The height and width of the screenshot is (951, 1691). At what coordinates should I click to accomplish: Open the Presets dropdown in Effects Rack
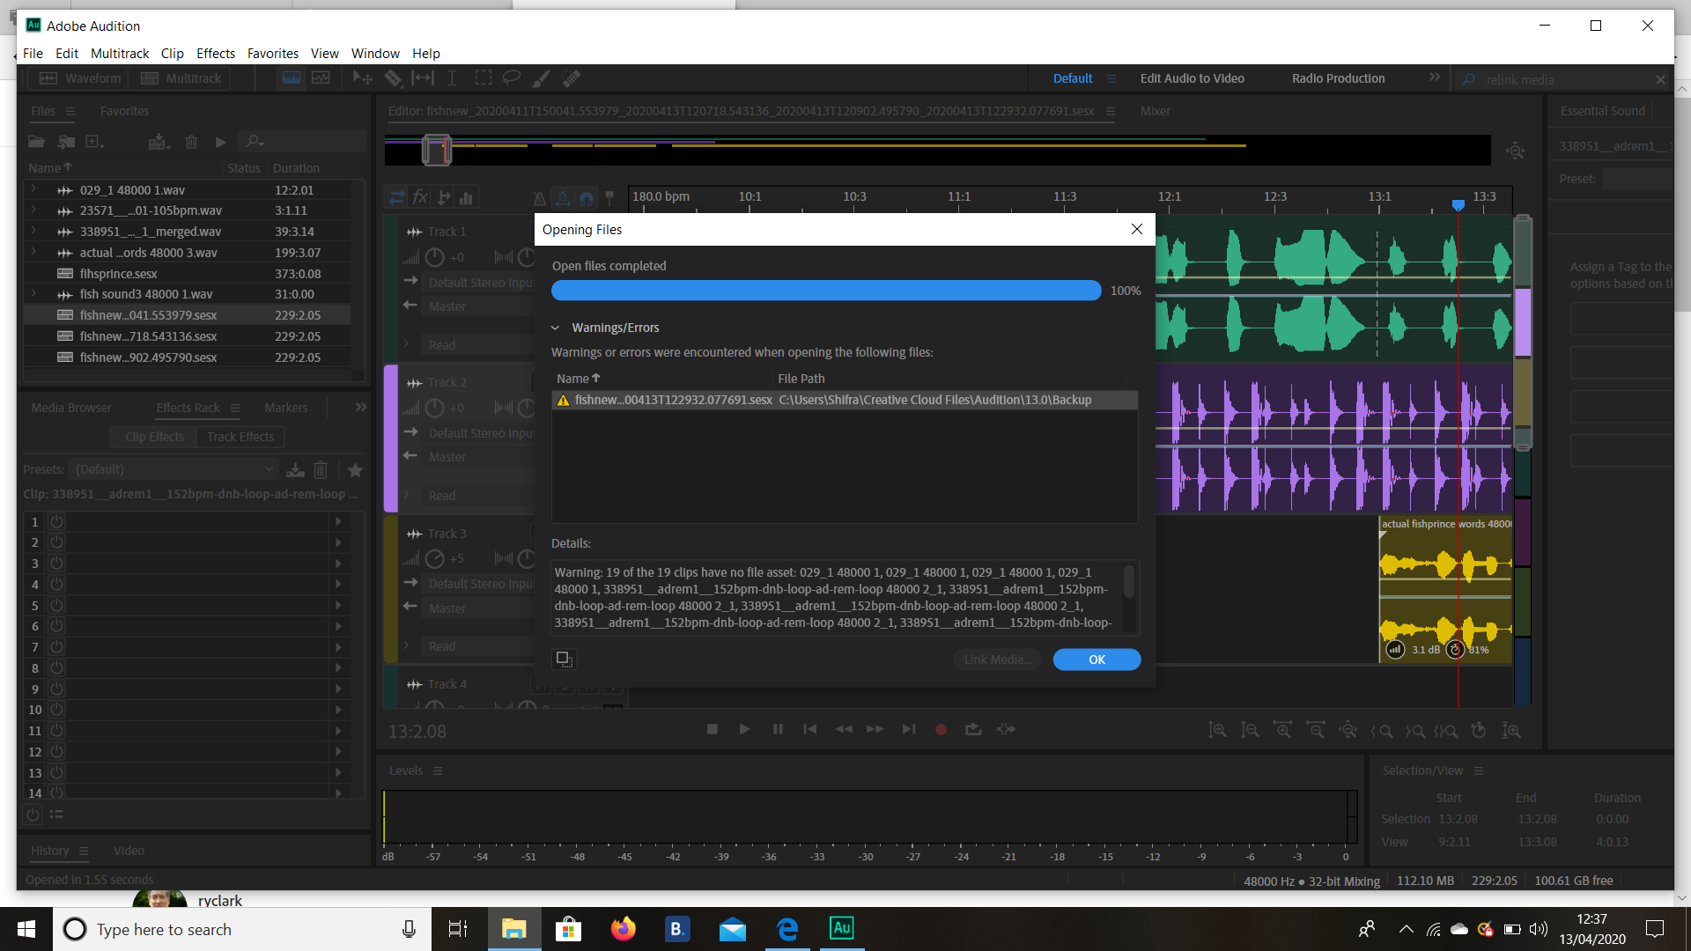(x=173, y=468)
